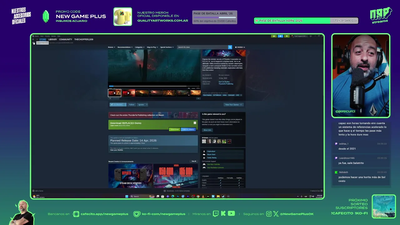This screenshot has height=225, width=400.
Task: Click the Windows platform icon on demo banner
Action: pyautogui.click(x=195, y=123)
